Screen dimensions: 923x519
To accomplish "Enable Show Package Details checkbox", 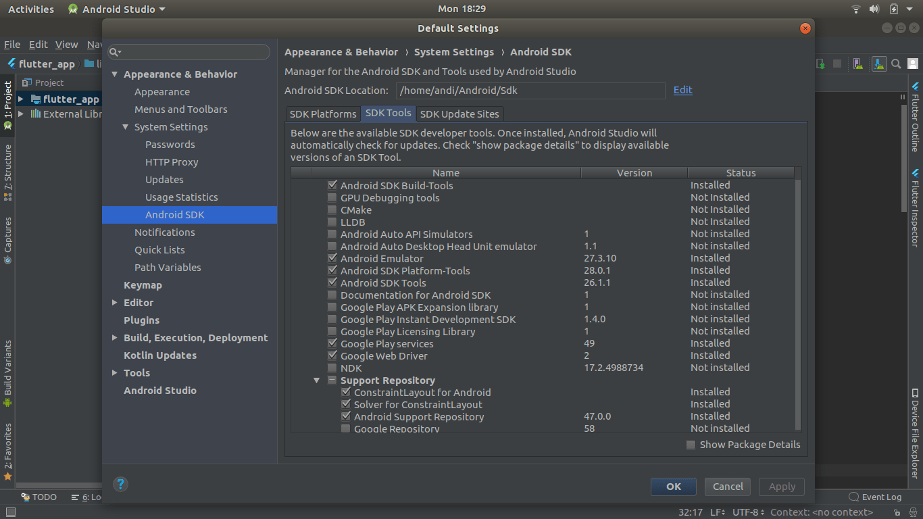I will pos(691,445).
